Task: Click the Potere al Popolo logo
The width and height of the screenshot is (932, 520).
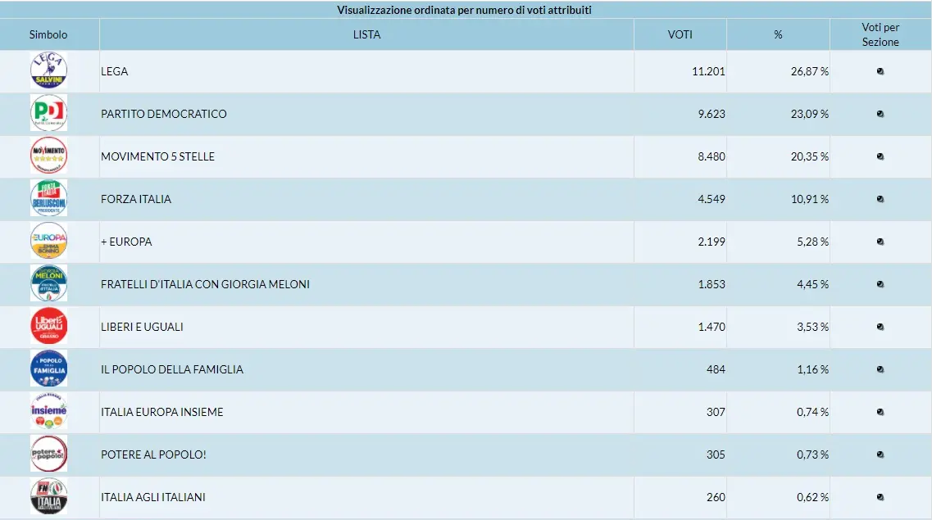Action: (48, 454)
